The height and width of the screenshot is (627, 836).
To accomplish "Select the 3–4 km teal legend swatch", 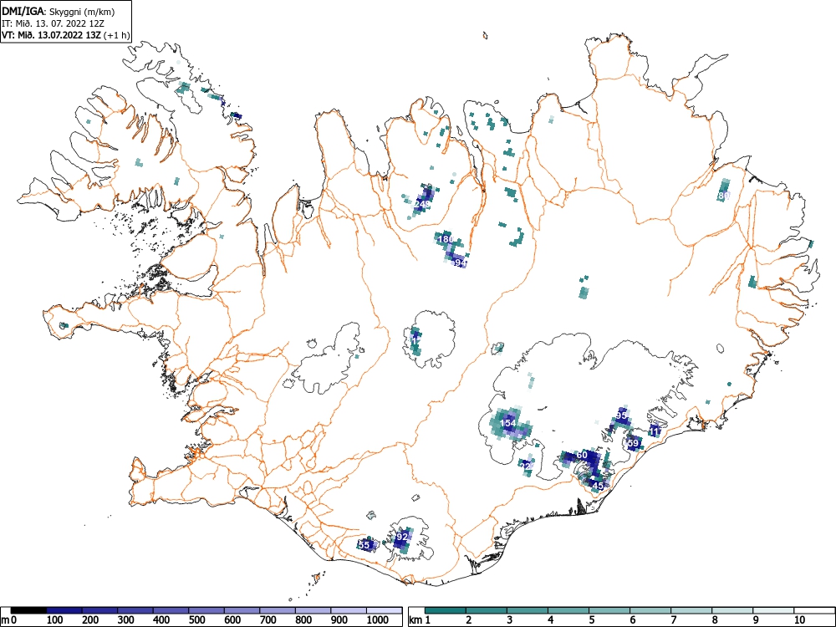I will tap(528, 610).
